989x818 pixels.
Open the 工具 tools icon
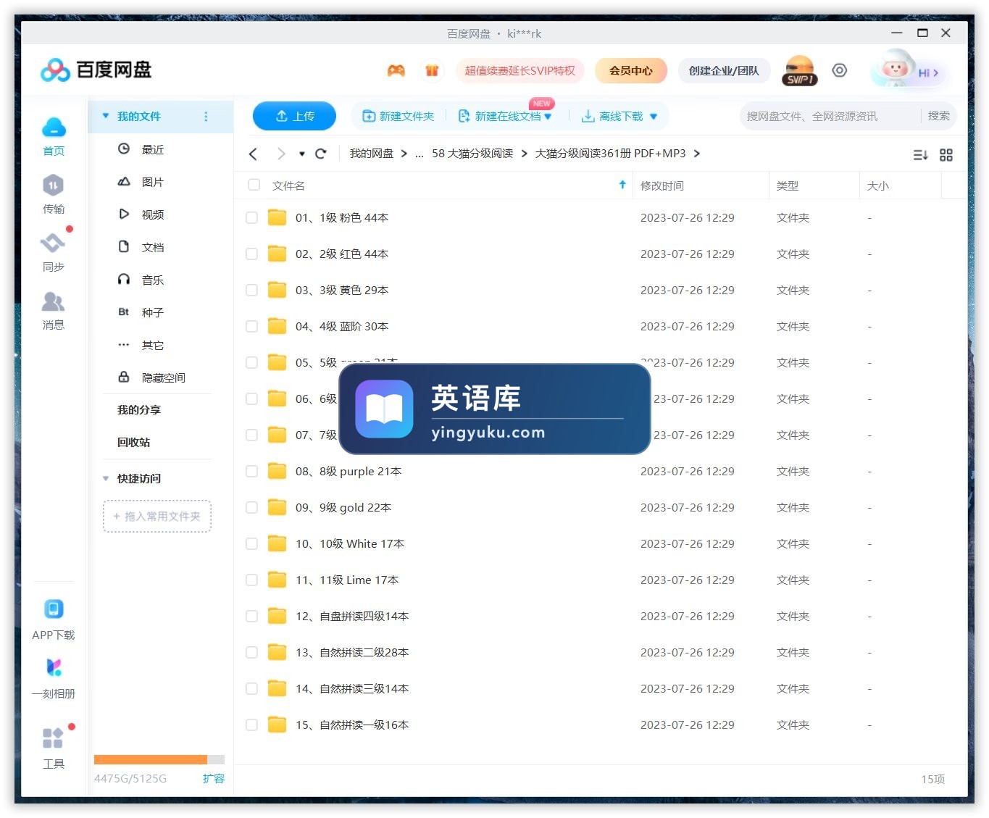(x=53, y=738)
